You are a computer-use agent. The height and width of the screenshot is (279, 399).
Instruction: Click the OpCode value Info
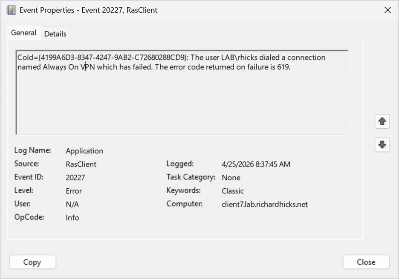[72, 218]
